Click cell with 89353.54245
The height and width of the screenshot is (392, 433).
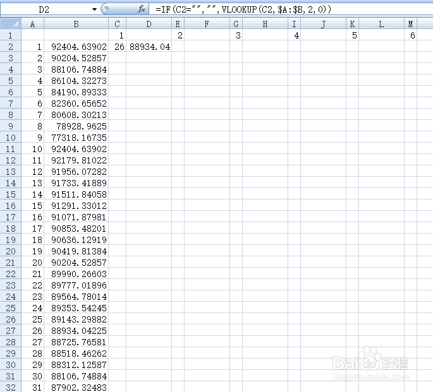coord(76,308)
